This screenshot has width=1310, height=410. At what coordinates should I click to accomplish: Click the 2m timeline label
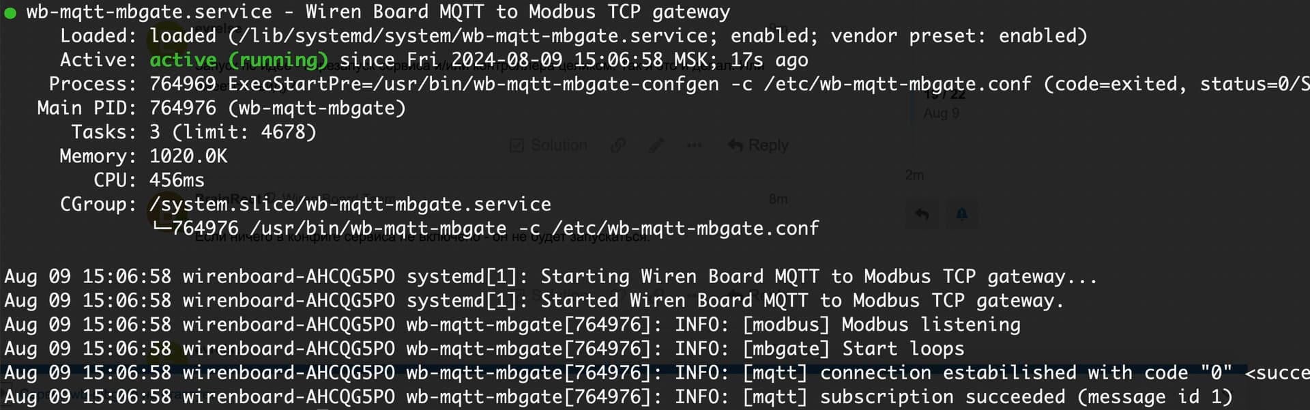pyautogui.click(x=914, y=175)
